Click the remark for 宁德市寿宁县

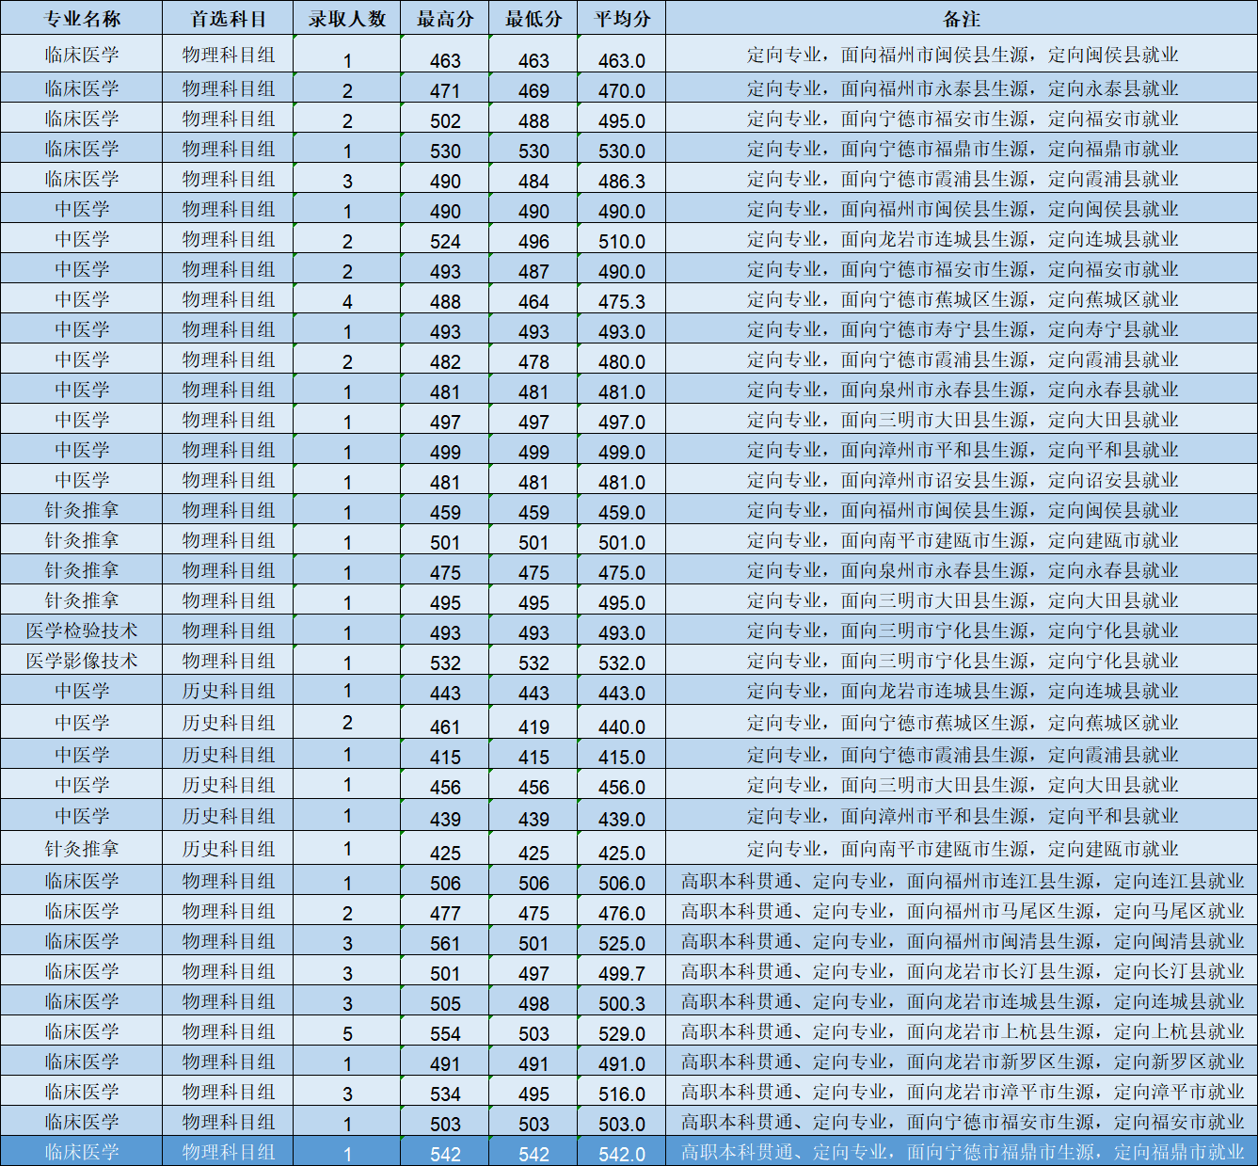coord(962,329)
